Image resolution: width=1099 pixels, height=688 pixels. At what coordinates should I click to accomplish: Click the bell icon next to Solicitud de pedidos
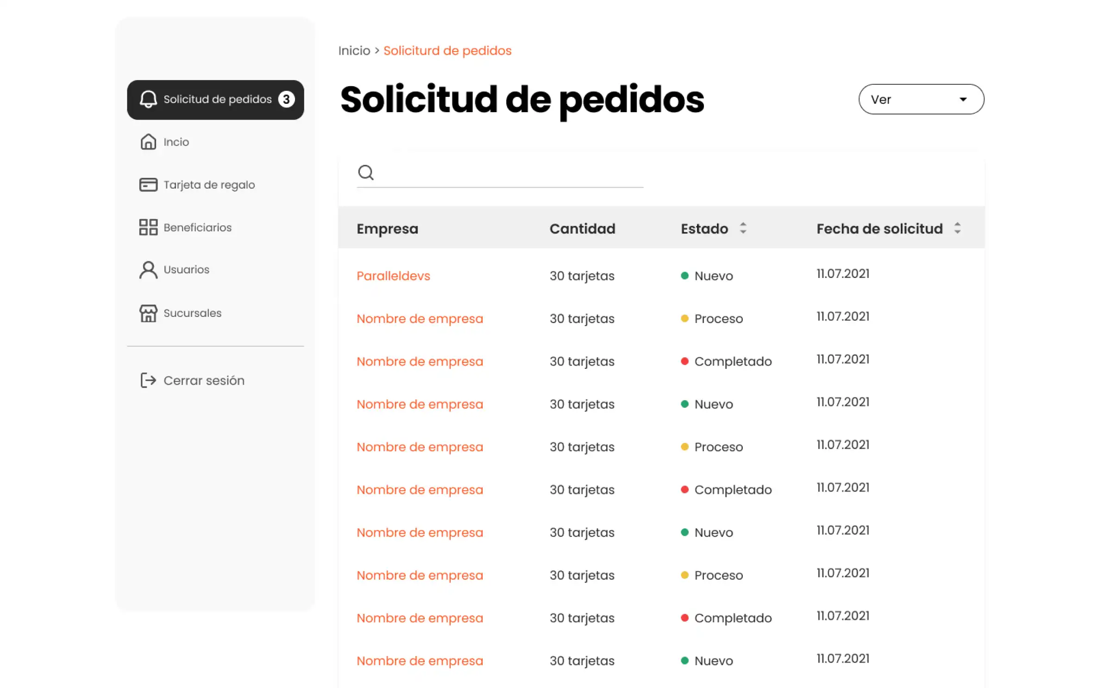pyautogui.click(x=148, y=99)
